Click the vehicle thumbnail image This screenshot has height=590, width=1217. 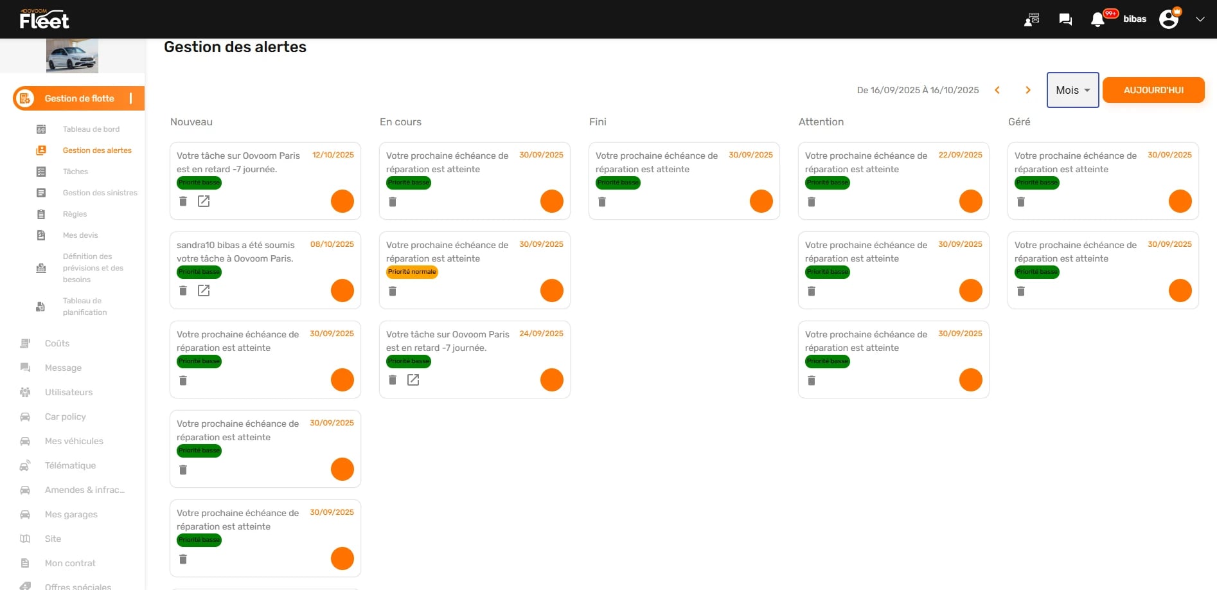point(72,56)
